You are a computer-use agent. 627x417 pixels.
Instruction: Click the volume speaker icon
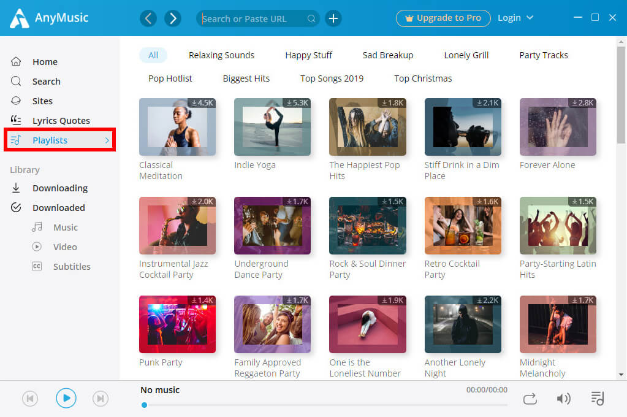pyautogui.click(x=563, y=399)
